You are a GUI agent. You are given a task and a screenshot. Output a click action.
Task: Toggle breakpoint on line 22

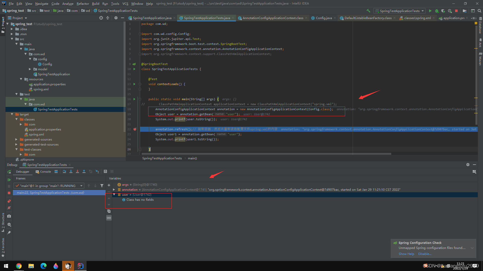tap(135, 129)
